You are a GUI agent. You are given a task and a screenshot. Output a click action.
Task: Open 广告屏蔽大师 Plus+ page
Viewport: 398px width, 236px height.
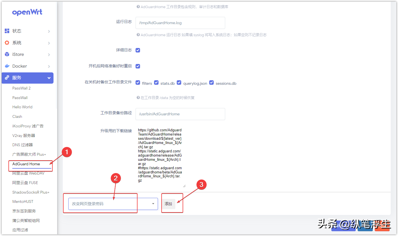pos(29,154)
